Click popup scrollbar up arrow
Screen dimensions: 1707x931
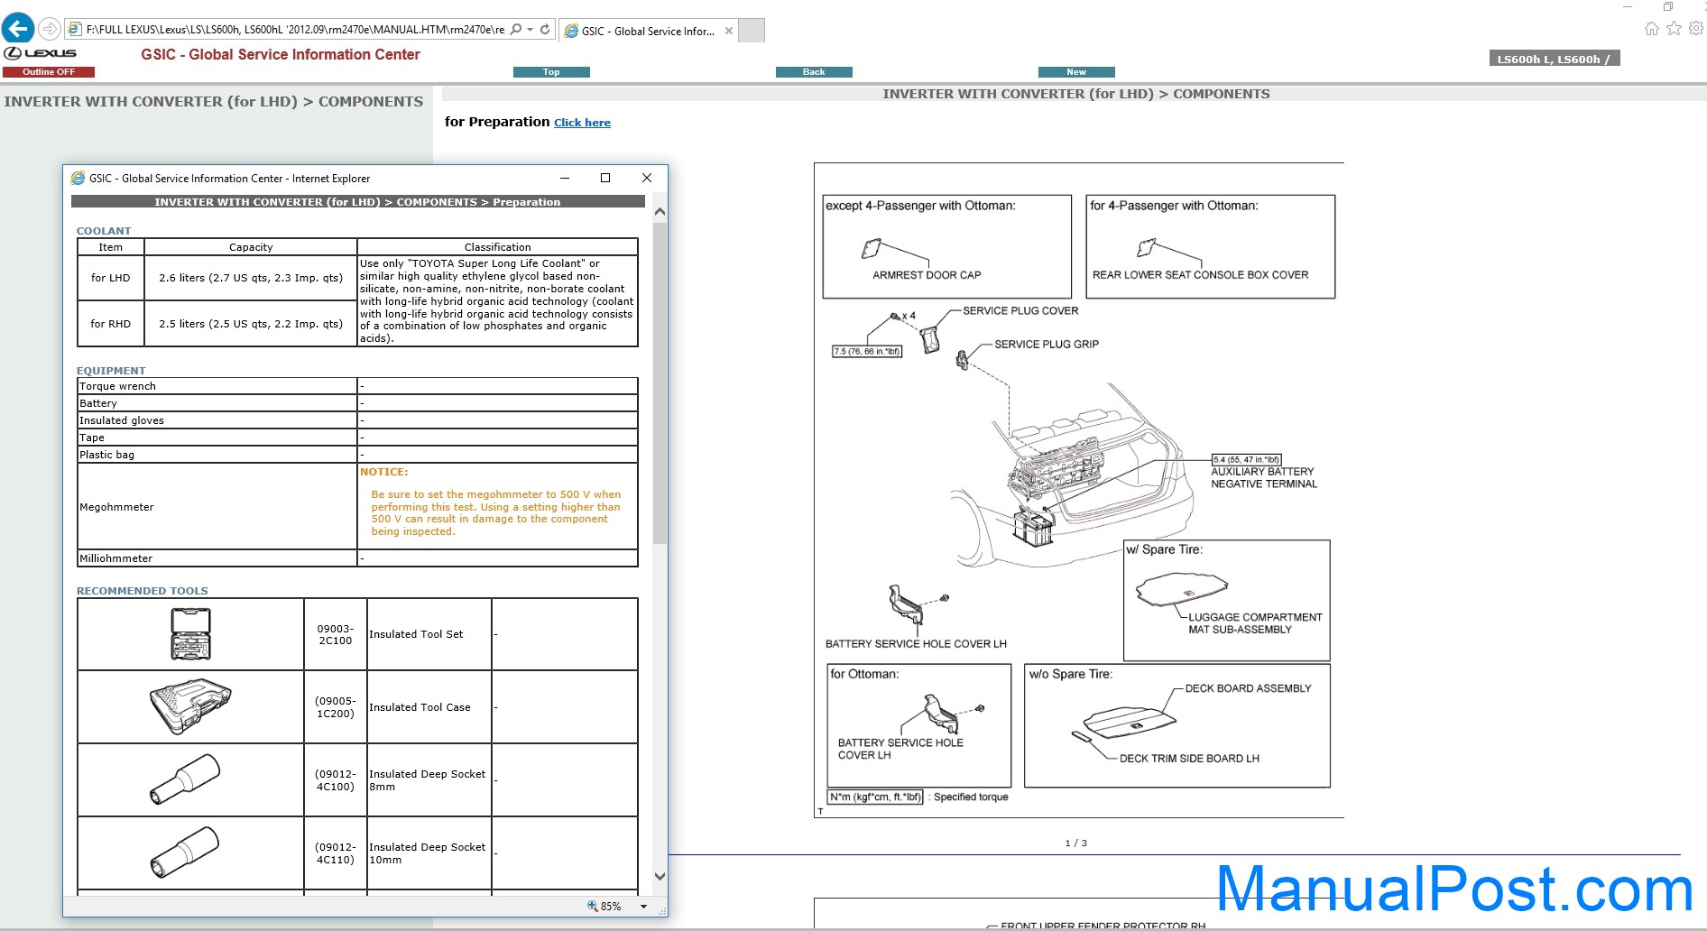(660, 212)
